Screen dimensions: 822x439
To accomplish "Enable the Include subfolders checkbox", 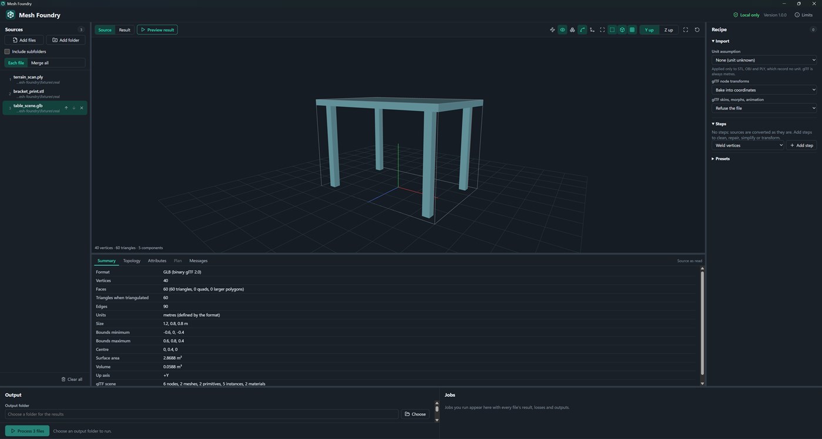I will pyautogui.click(x=7, y=52).
